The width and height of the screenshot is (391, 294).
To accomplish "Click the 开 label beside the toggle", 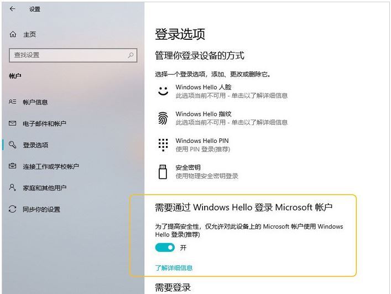I will [x=183, y=247].
